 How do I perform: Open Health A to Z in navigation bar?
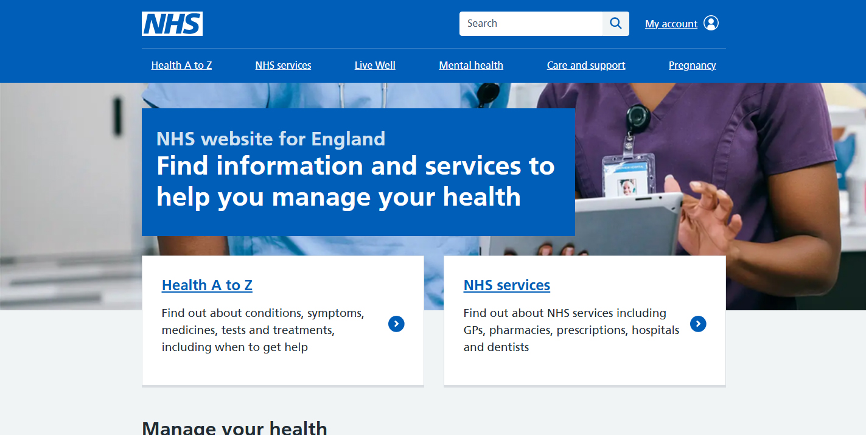coord(181,65)
